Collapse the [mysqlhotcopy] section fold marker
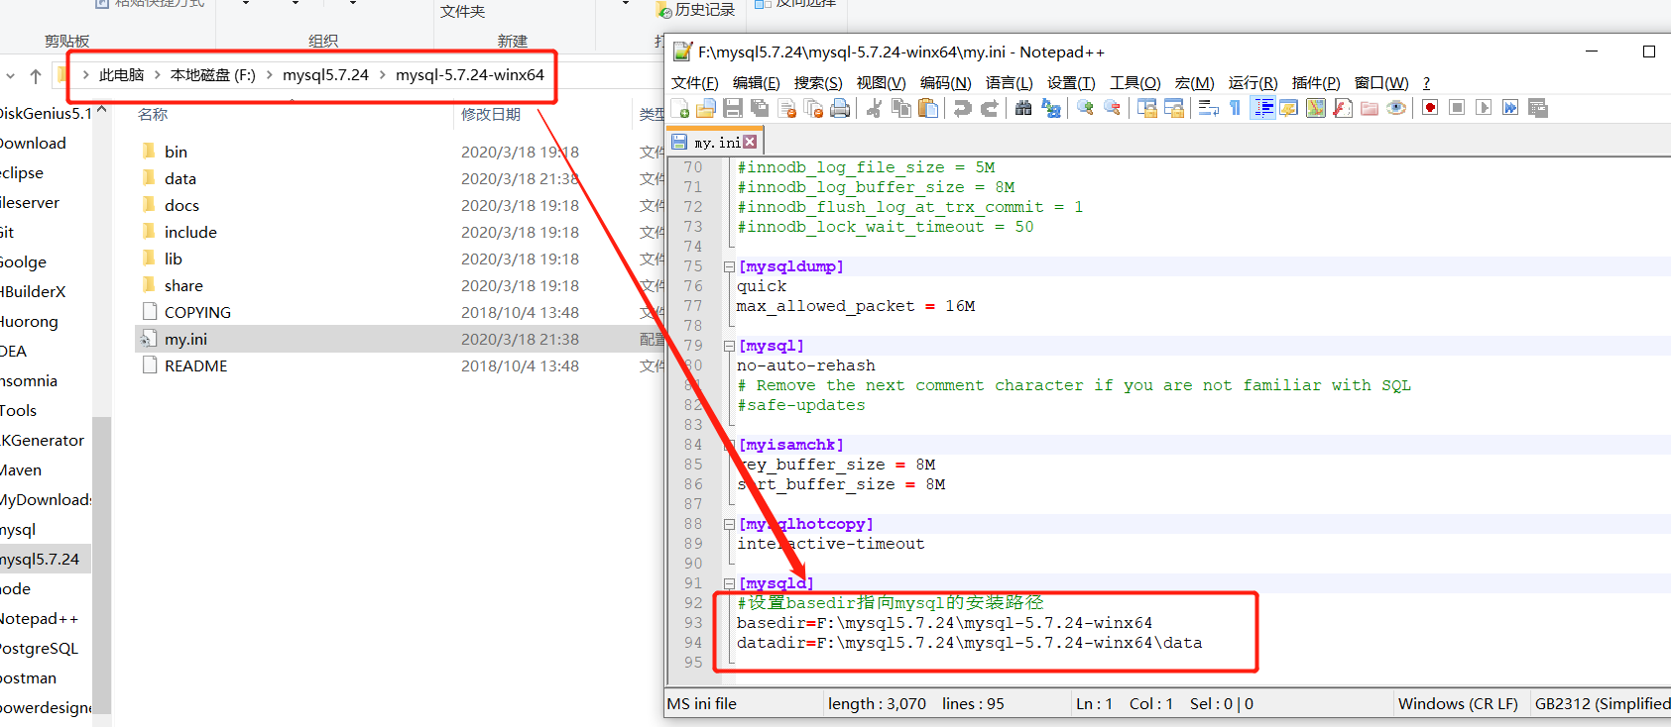The height and width of the screenshot is (727, 1671). [729, 524]
